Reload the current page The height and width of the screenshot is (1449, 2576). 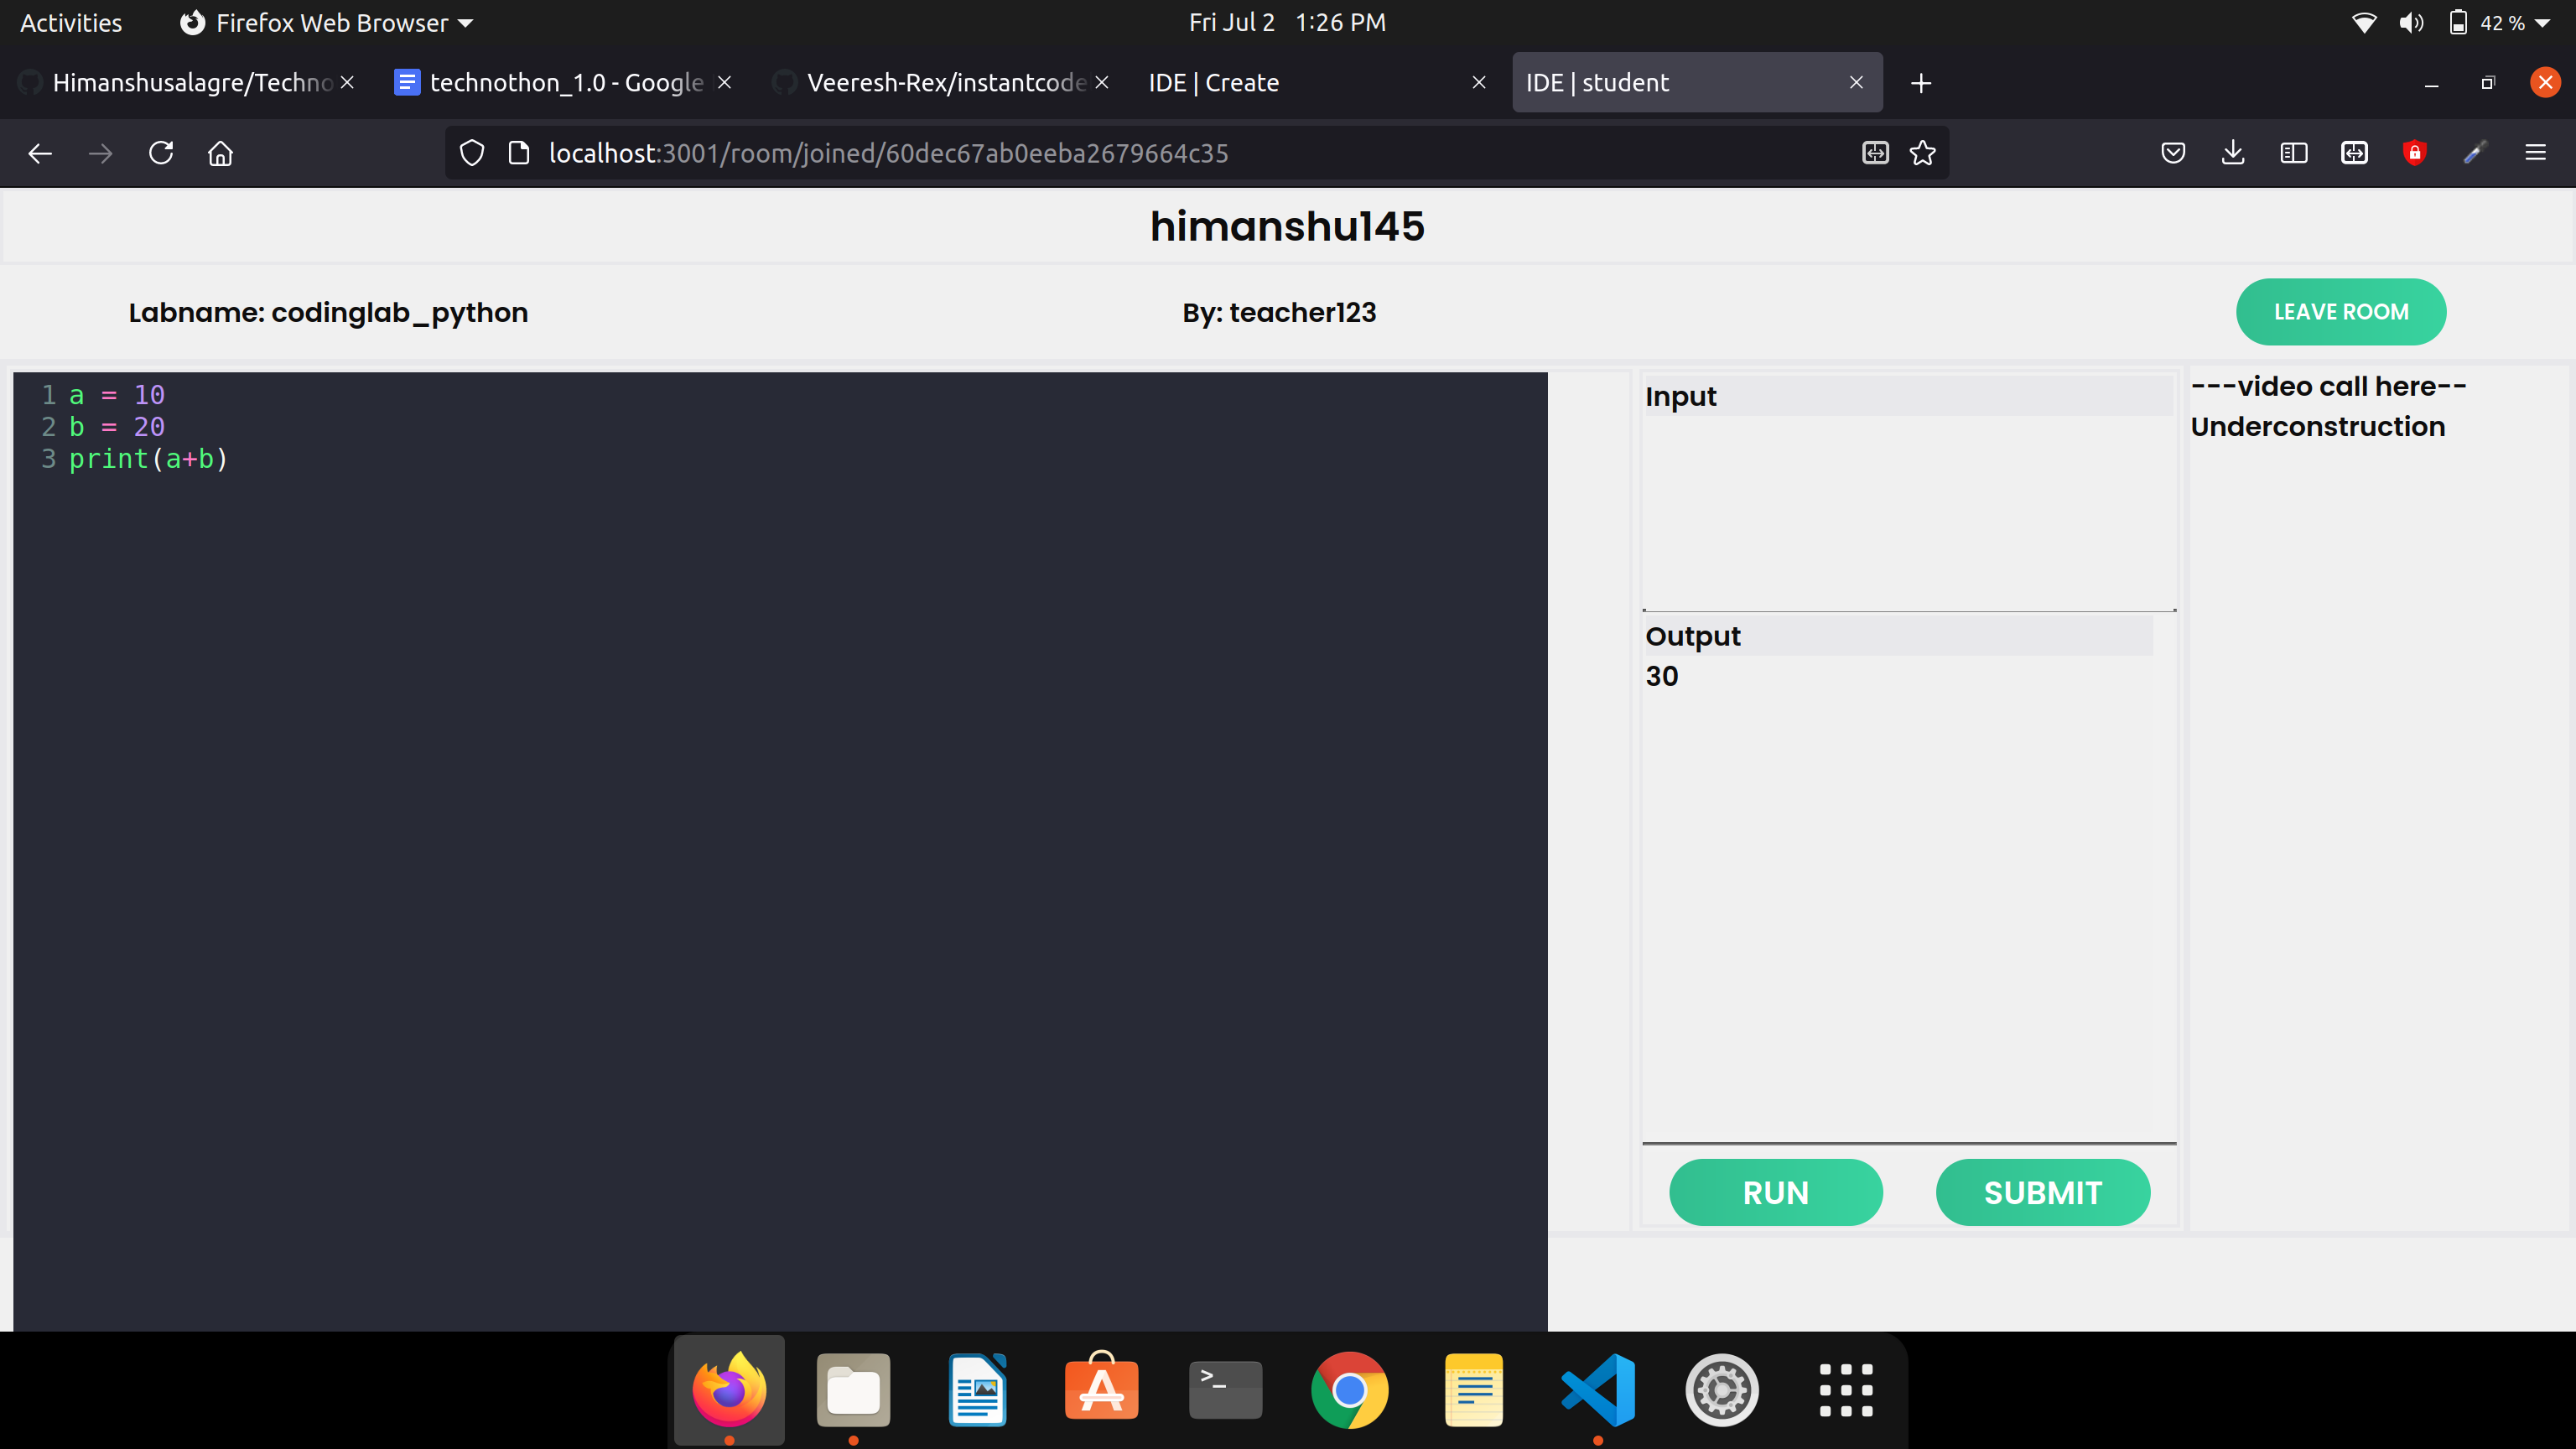[160, 153]
